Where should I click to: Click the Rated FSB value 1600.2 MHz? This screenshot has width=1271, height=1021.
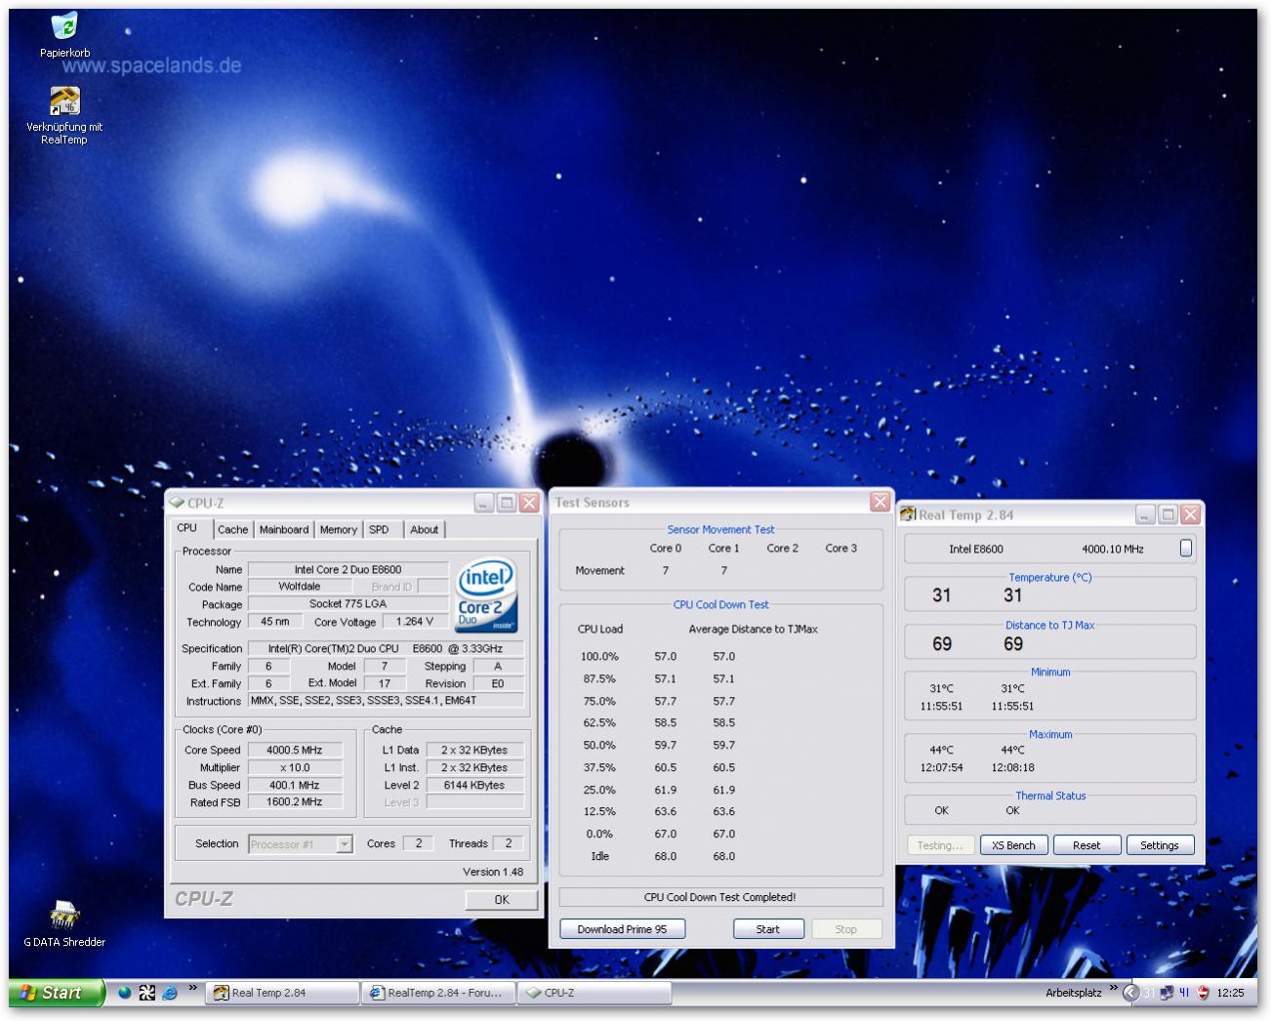click(x=295, y=801)
